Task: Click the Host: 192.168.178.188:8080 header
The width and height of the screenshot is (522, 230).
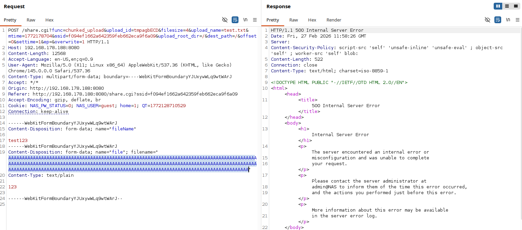Action: [x=44, y=47]
